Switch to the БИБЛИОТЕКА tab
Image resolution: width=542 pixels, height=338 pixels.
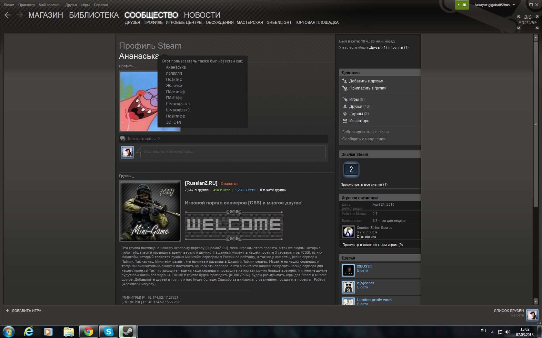tap(94, 15)
